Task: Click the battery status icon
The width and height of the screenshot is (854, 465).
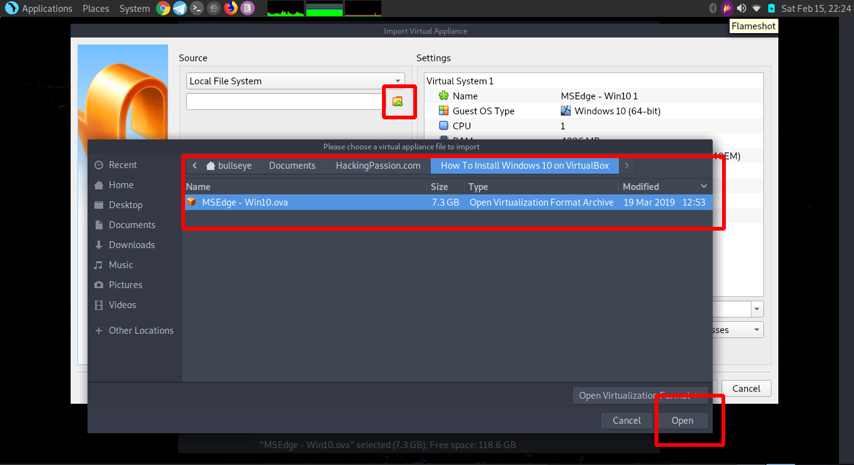Action: 771,8
